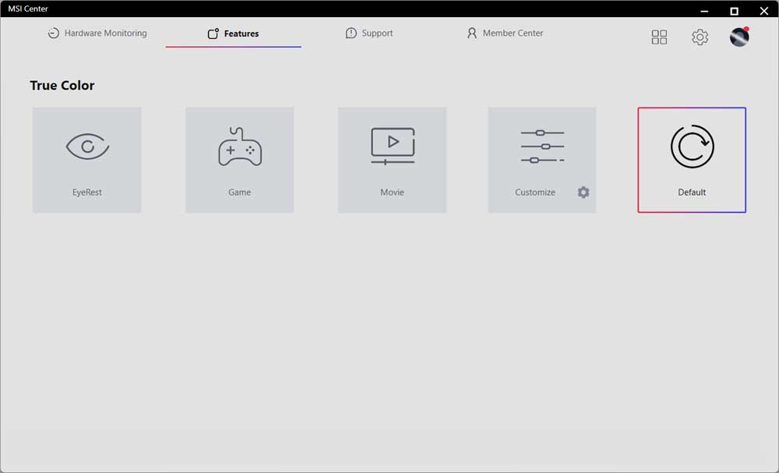Click the MSI Center title text
This screenshot has height=473, width=779.
[x=28, y=9]
